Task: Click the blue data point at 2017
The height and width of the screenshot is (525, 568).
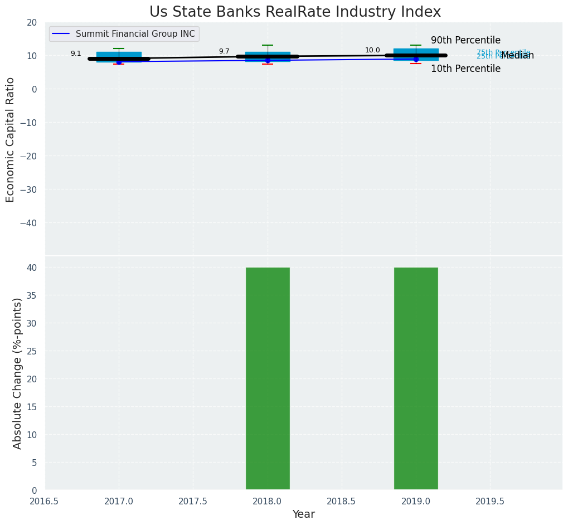Action: tap(119, 62)
